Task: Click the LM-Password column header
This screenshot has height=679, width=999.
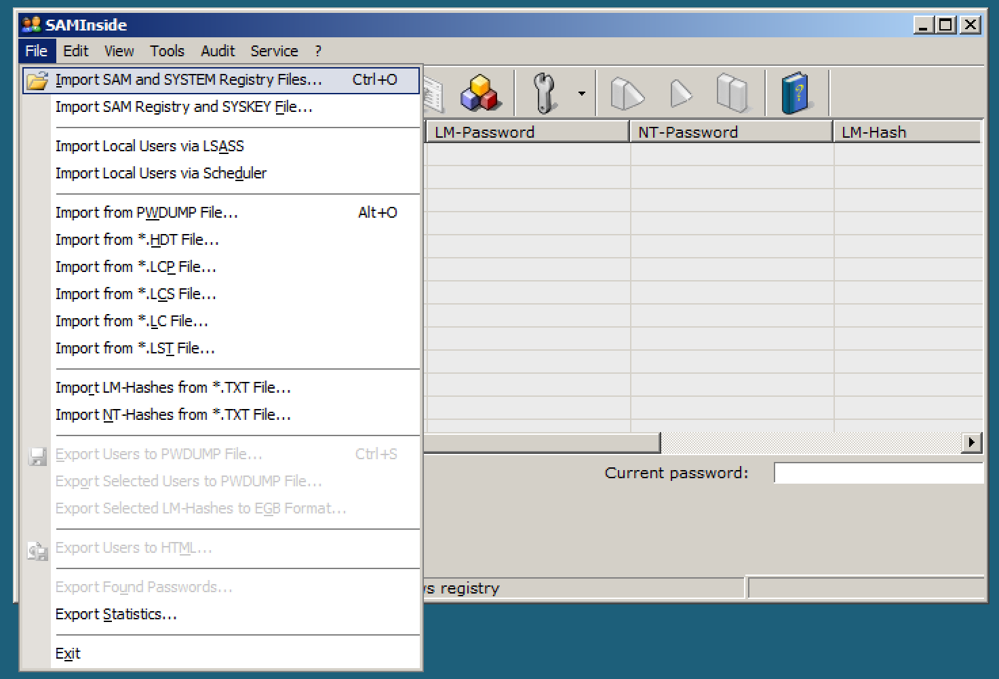Action: click(x=527, y=132)
